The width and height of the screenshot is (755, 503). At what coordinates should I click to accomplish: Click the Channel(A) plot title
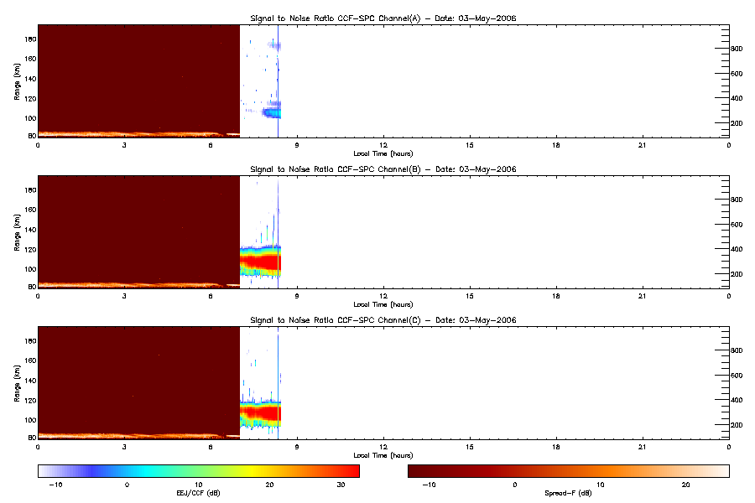(x=383, y=18)
